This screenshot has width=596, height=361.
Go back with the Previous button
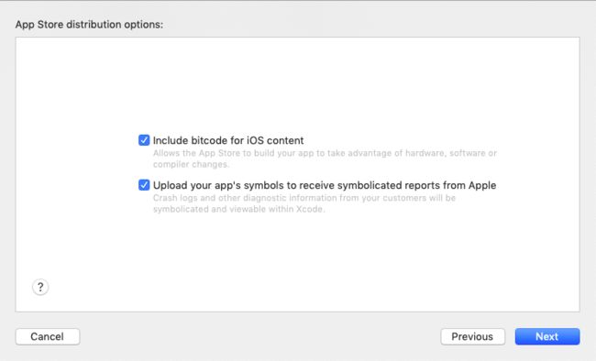[472, 336]
